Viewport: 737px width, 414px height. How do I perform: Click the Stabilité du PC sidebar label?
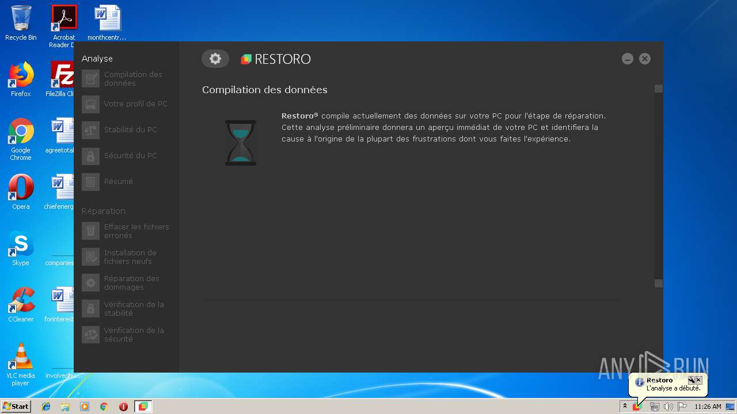[130, 130]
